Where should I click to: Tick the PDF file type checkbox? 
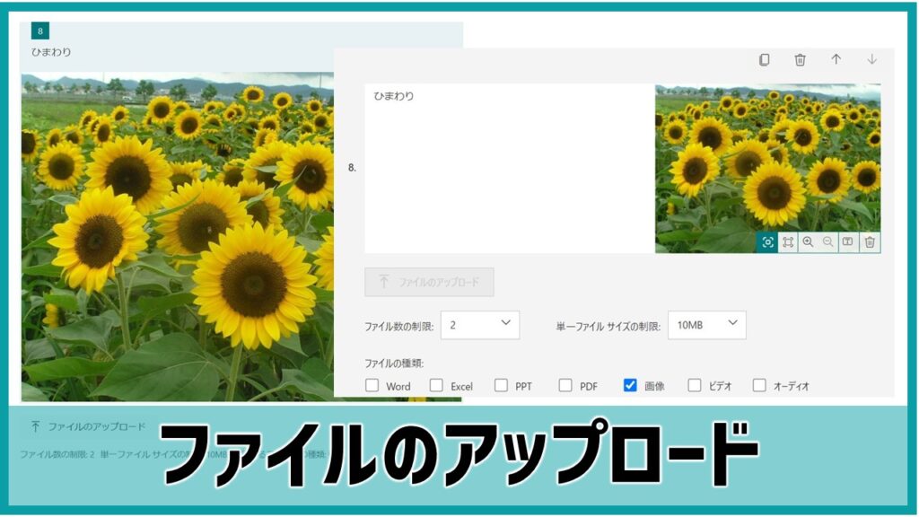[565, 386]
